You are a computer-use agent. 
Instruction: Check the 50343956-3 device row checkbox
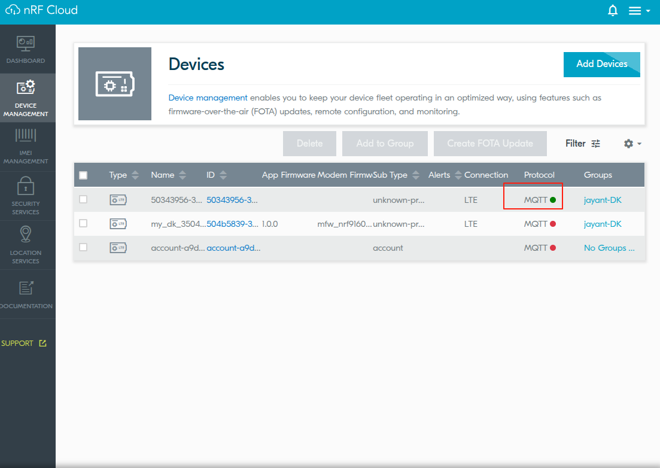click(83, 199)
